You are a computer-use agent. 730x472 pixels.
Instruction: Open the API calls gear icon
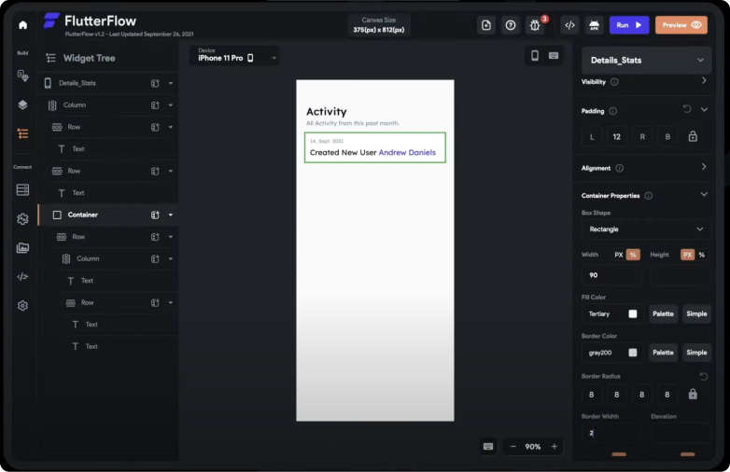(x=22, y=218)
